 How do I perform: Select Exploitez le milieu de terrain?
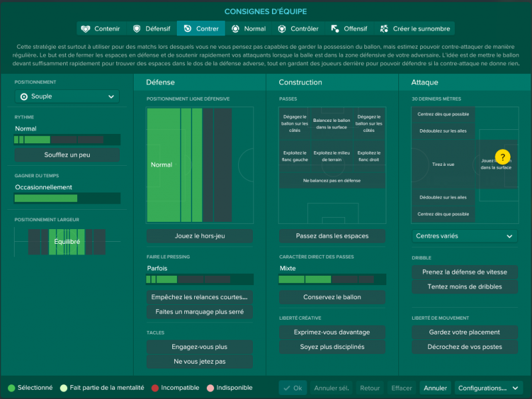[x=331, y=157]
